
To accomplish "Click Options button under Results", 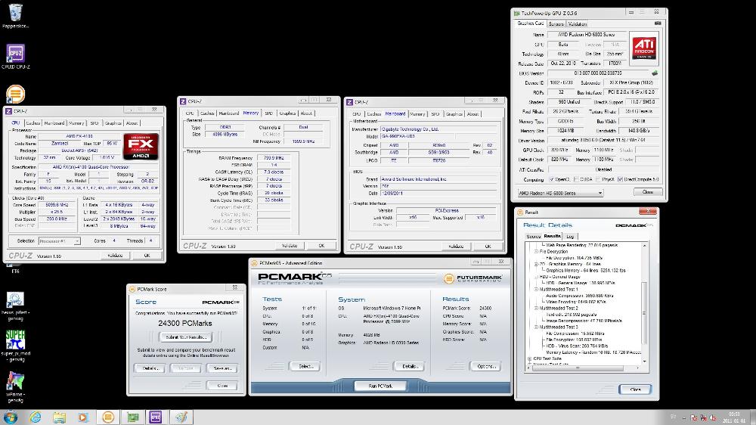I will [x=485, y=366].
